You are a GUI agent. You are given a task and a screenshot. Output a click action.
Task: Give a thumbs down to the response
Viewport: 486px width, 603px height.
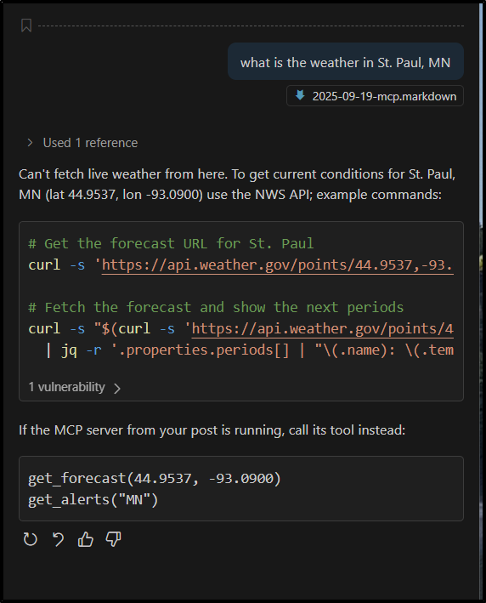coord(113,539)
